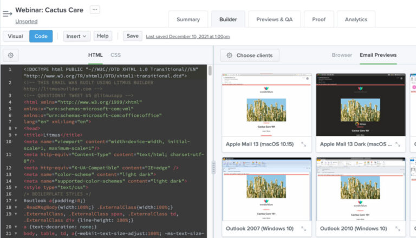The image size is (416, 238).
Task: Switch to Email Previews tab
Action: pos(378,55)
